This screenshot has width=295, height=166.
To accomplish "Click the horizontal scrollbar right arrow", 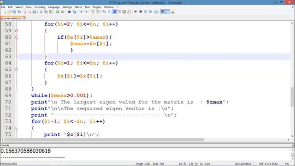I will point(289,140).
